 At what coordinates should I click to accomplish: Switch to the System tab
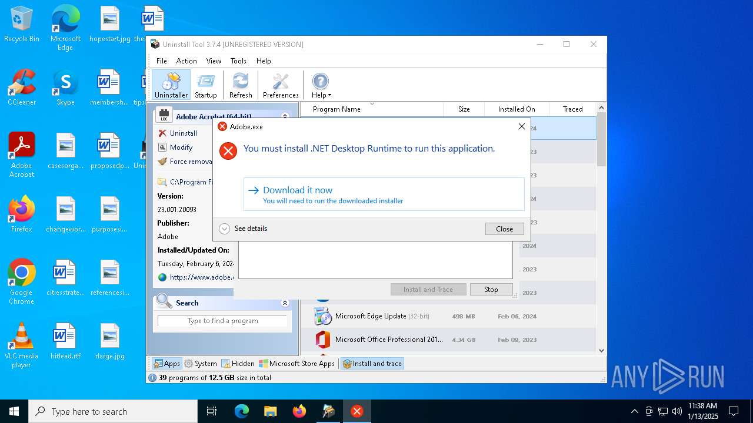pos(201,364)
